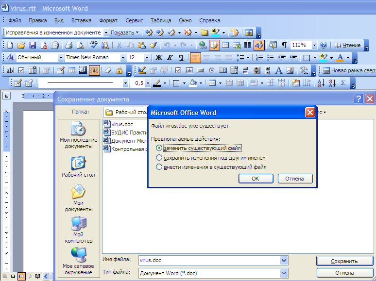Open the review display mode dropdown
Image resolution: width=376 pixels, height=281 pixels.
point(106,33)
